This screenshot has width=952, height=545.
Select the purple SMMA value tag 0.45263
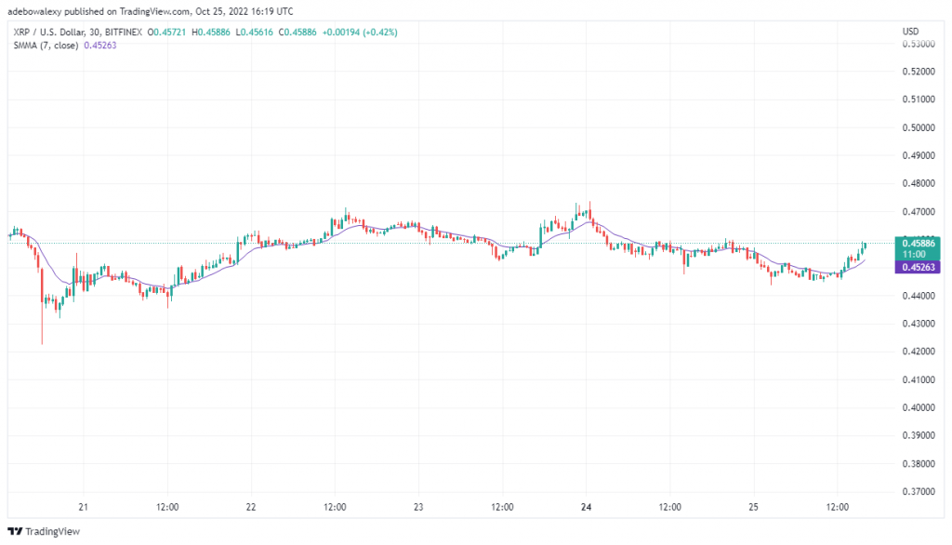918,267
